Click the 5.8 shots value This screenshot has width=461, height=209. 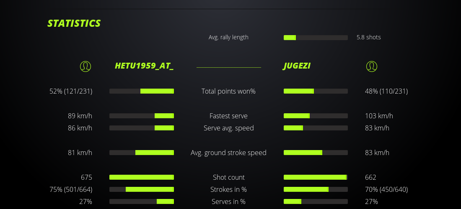[369, 37]
